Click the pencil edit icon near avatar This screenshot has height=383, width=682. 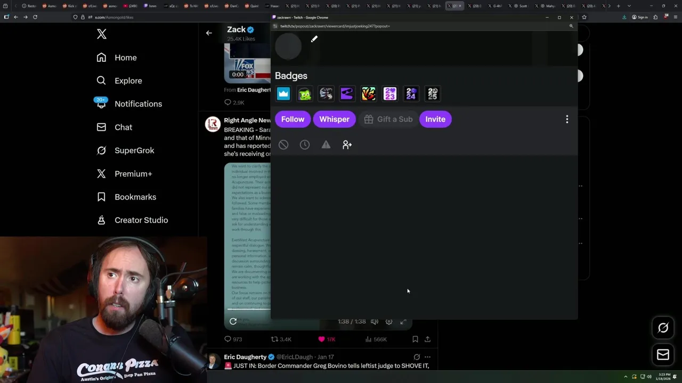click(x=314, y=39)
